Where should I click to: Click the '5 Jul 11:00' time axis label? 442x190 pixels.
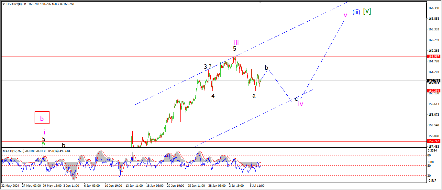257,186
